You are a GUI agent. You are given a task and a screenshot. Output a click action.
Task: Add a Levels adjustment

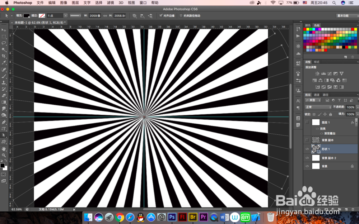point(323,73)
